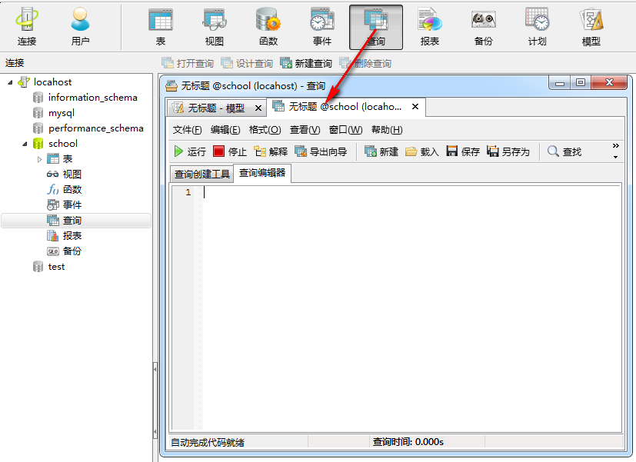Click the 新建查询 button
Image resolution: width=636 pixels, height=462 pixels.
[306, 64]
